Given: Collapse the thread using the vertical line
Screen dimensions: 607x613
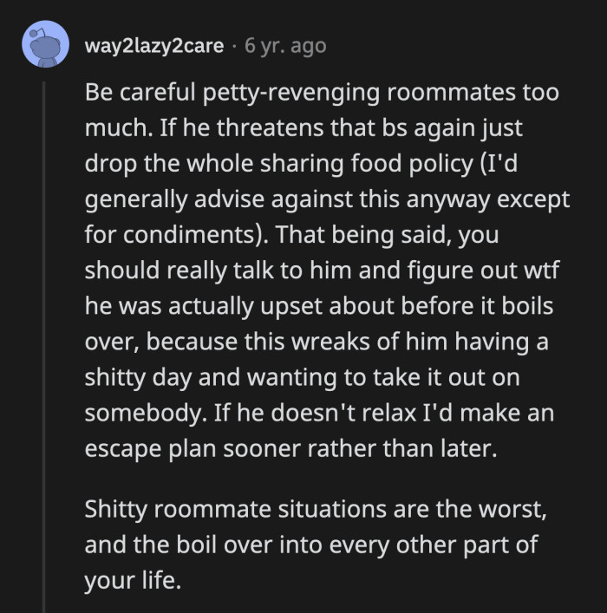Looking at the screenshot, I should [x=44, y=347].
